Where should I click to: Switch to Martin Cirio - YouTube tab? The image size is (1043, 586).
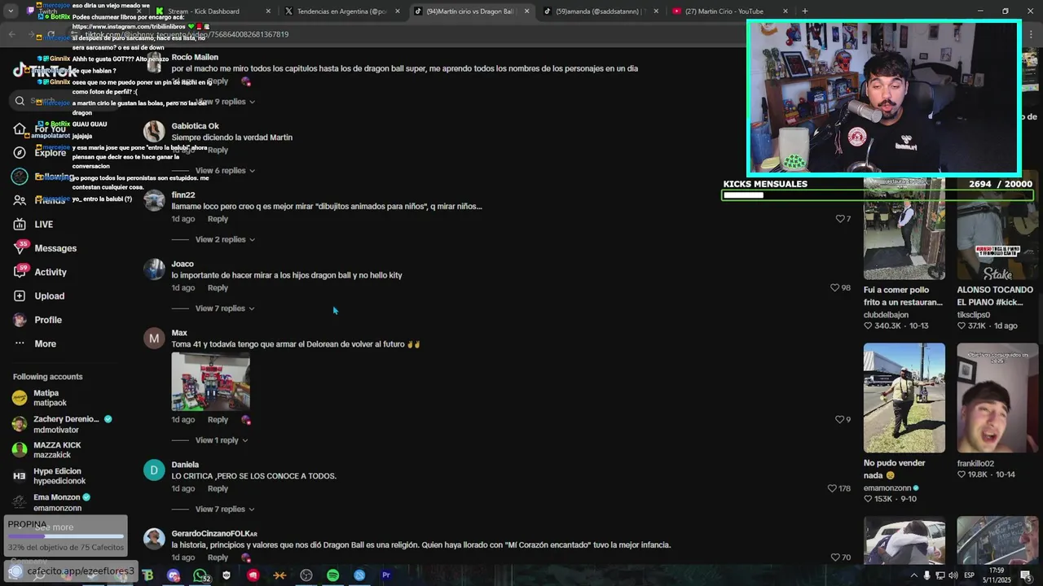coord(729,11)
